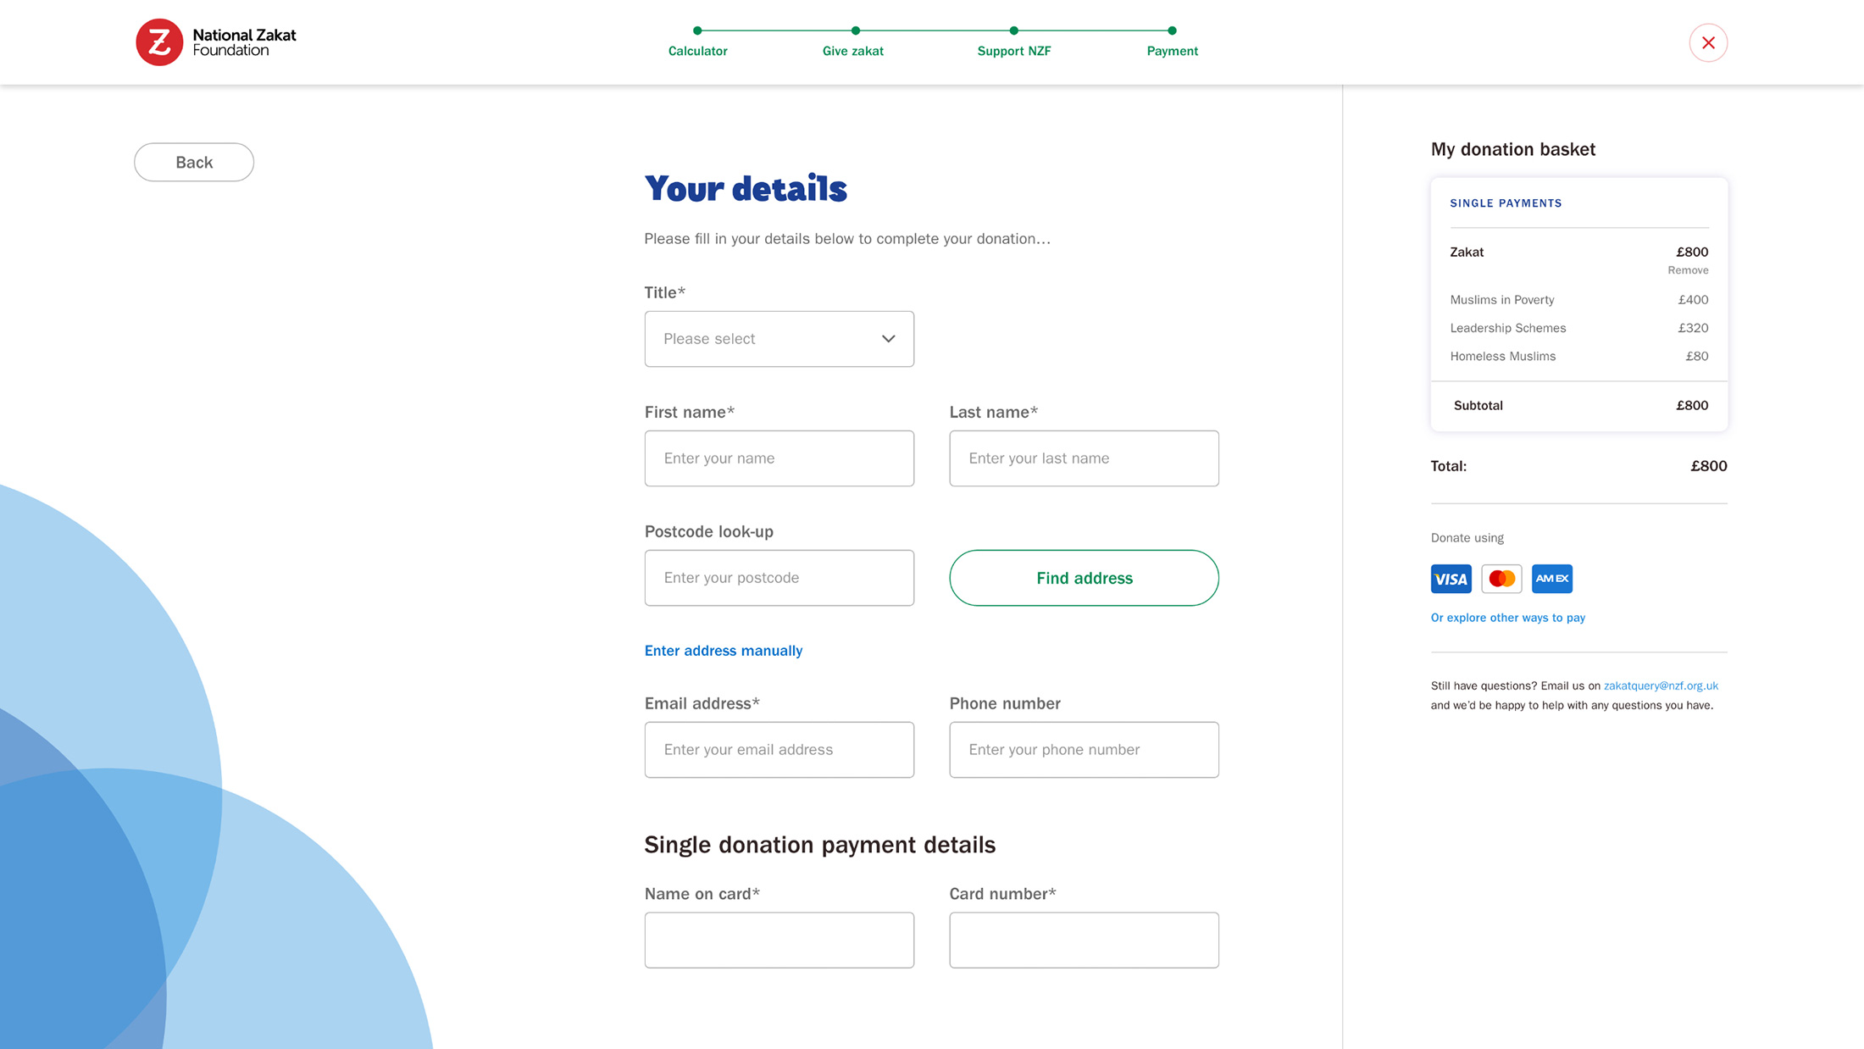Screen dimensions: 1864x1049
Task: Remove Zakat from the donation basket
Action: click(x=1688, y=270)
